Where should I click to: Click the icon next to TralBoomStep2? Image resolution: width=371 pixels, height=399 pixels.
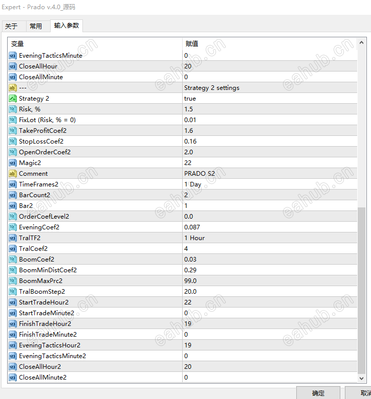[13, 292]
